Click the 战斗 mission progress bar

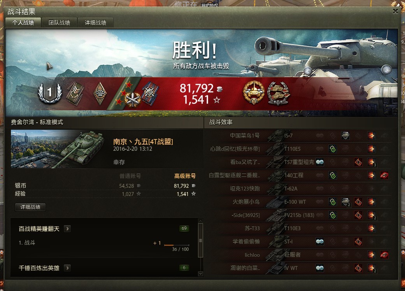[177, 245]
